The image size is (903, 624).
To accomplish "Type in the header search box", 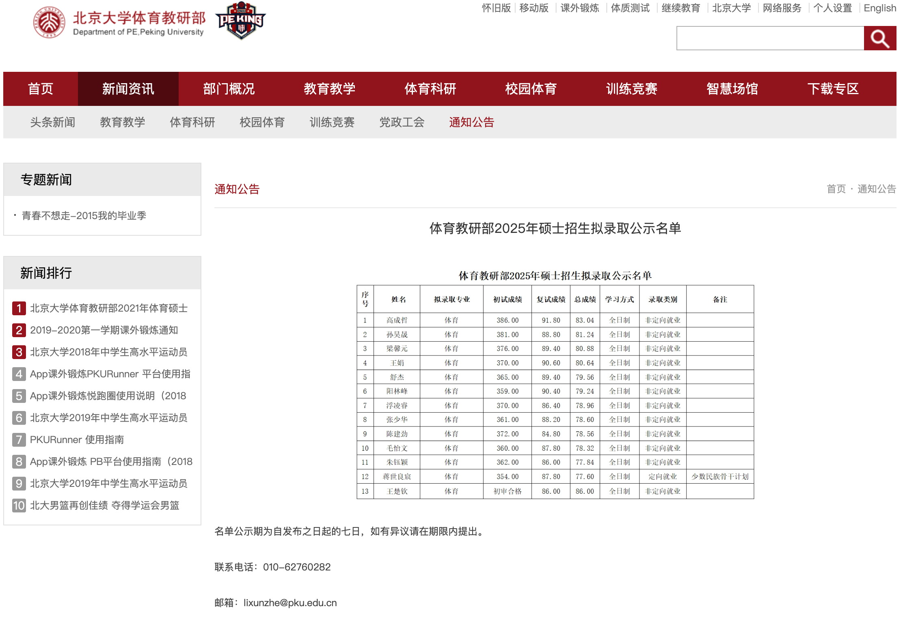I will (x=770, y=38).
